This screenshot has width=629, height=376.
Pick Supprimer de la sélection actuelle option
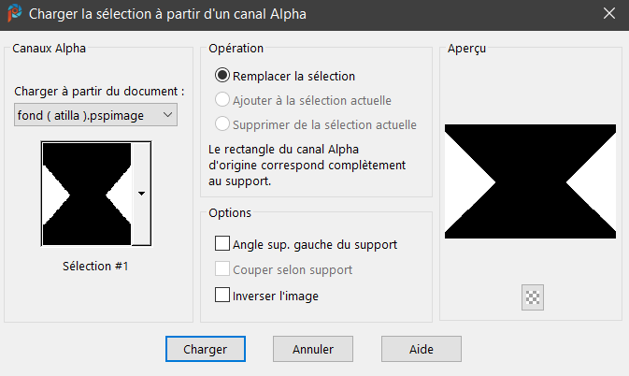(x=222, y=124)
